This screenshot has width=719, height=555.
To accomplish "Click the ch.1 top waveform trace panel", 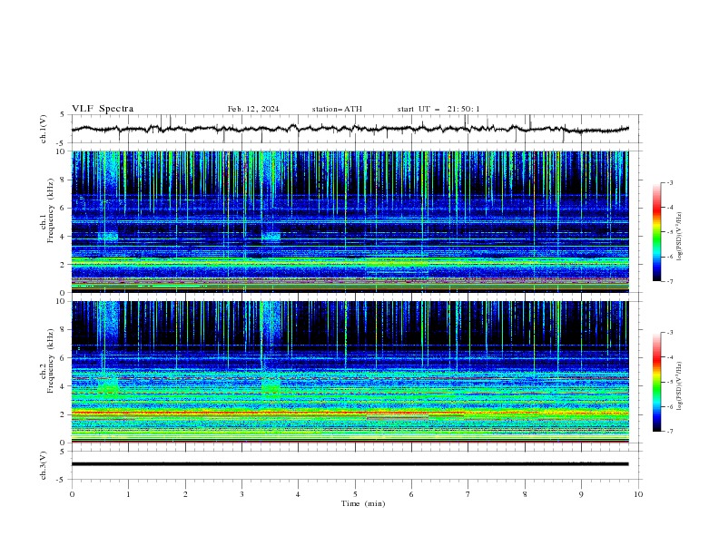I will (356, 129).
